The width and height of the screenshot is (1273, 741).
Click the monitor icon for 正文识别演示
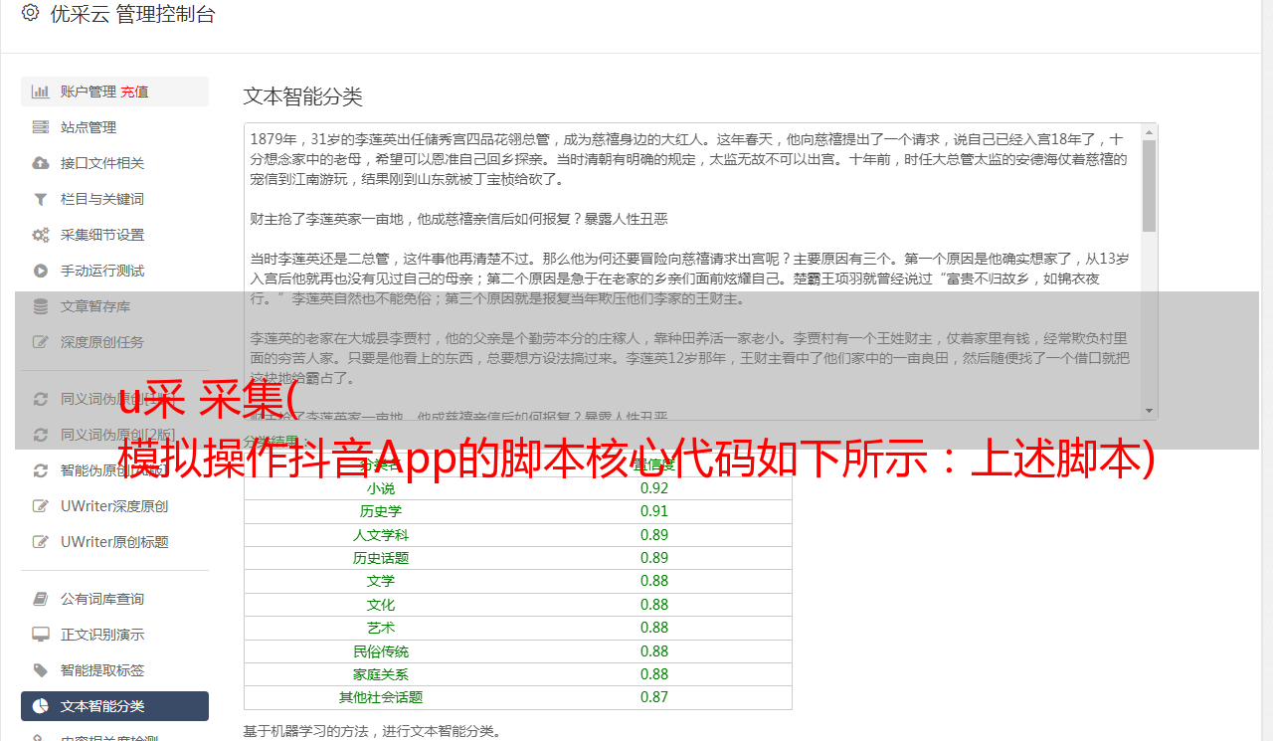tap(41, 635)
